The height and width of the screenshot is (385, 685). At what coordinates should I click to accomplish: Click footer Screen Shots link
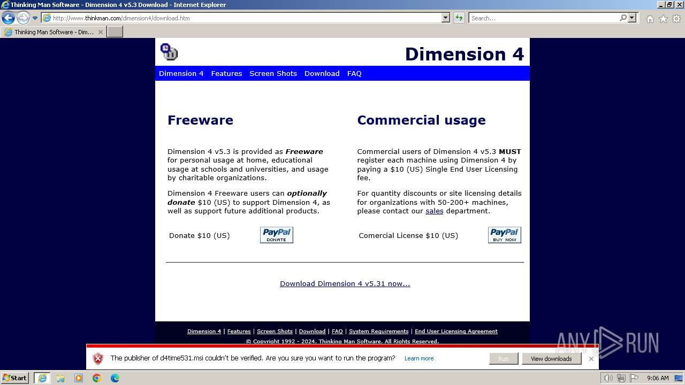pyautogui.click(x=275, y=331)
